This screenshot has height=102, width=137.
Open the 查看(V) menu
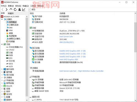coord(11,6)
